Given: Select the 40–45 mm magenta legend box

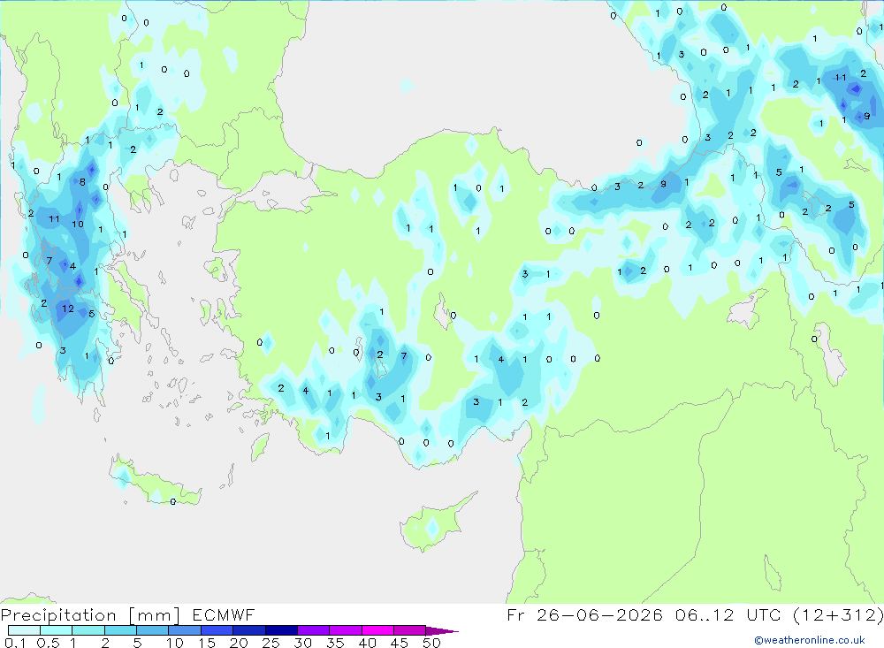Looking at the screenshot, I should tap(377, 630).
